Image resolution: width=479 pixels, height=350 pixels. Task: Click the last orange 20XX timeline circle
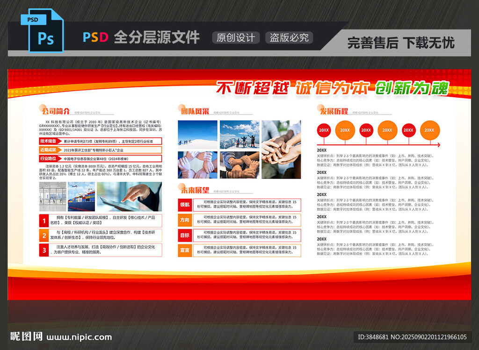[429, 130]
